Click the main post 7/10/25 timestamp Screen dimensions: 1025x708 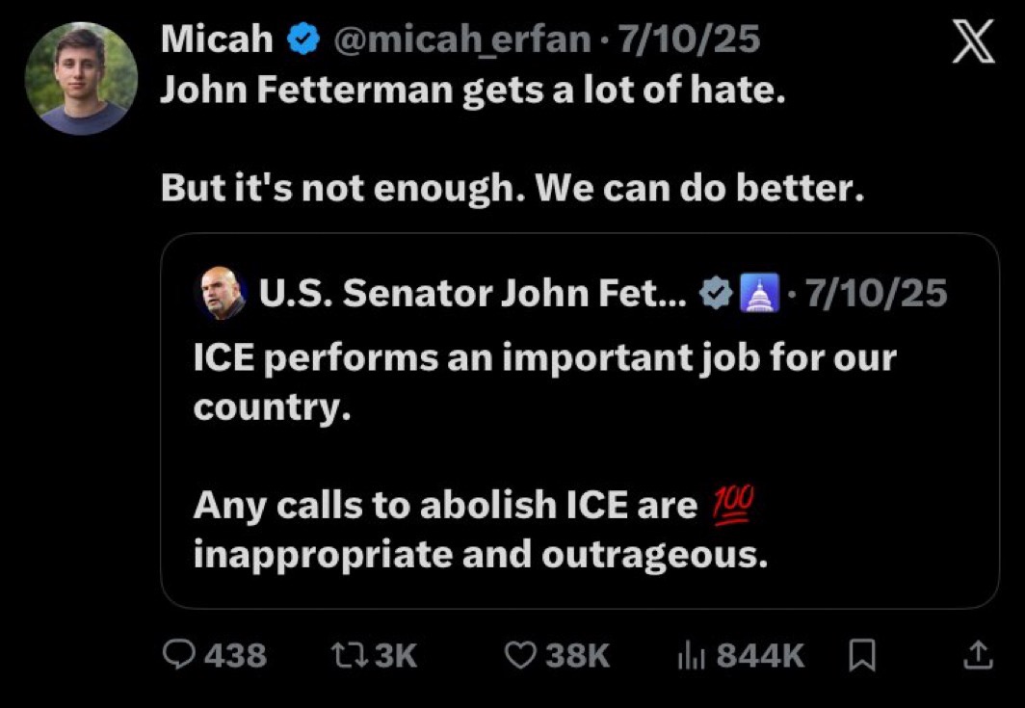689,39
